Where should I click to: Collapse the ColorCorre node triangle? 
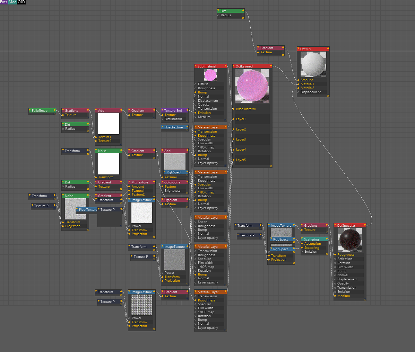pyautogui.click(x=163, y=182)
